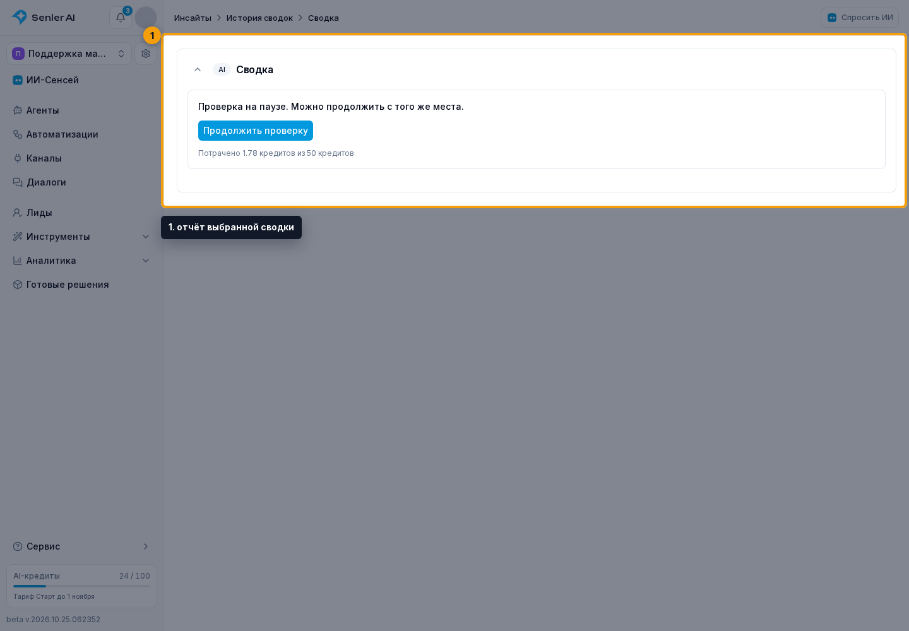Open the Лиды page
The height and width of the screenshot is (631, 909).
(x=81, y=213)
